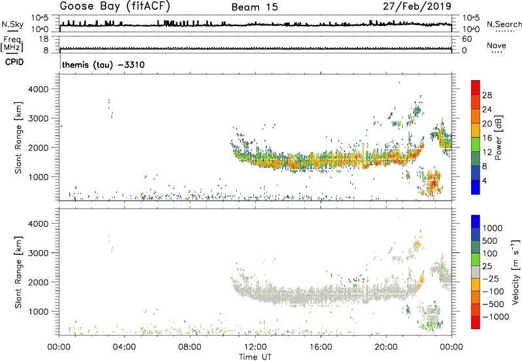This screenshot has height=361, width=522.
Task: Click the power panel 'Slant Range [km]' label
Action: [19, 137]
